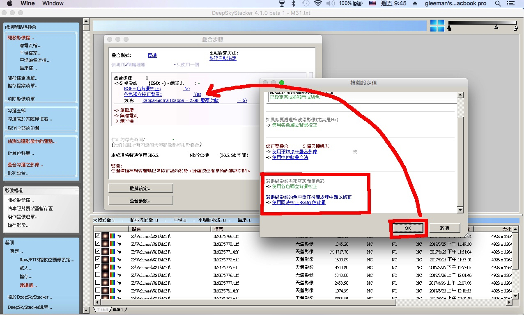The width and height of the screenshot is (524, 315).
Task: Click 疊合勾選之影像... in the sidebar
Action: [25, 165]
